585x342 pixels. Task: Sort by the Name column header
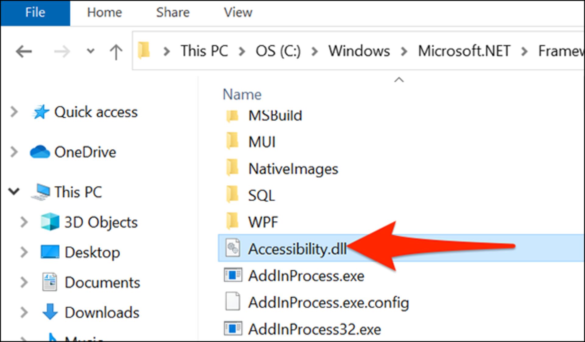tap(242, 94)
